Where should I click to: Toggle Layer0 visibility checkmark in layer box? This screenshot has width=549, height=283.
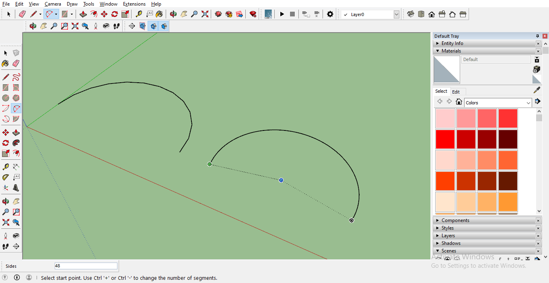point(345,14)
